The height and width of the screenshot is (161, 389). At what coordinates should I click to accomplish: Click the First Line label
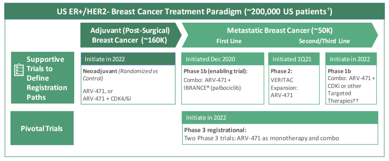(229, 41)
